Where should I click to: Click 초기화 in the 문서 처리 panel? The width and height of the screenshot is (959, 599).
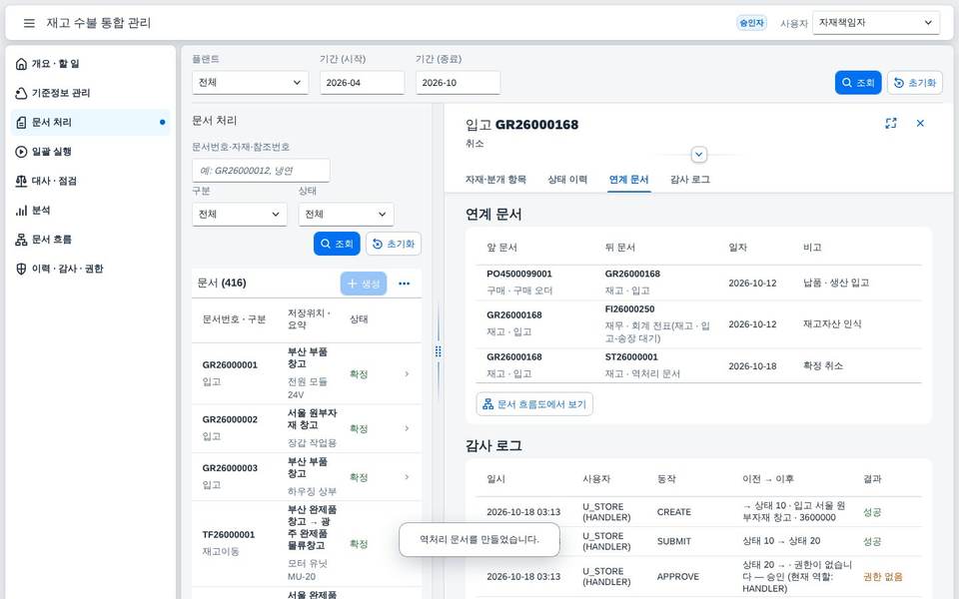click(394, 244)
